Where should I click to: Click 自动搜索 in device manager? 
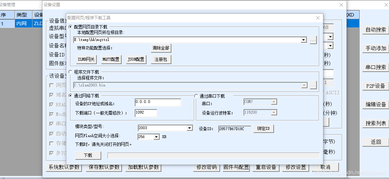pyautogui.click(x=376, y=30)
